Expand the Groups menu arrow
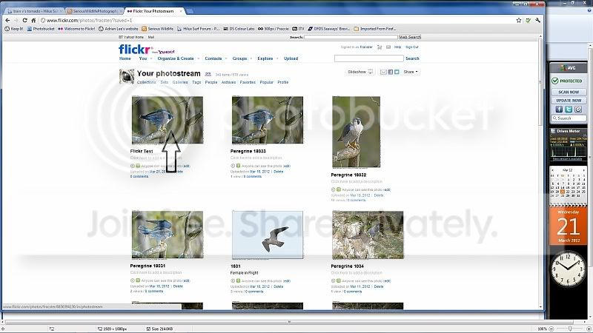The height and width of the screenshot is (333, 593). click(251, 59)
